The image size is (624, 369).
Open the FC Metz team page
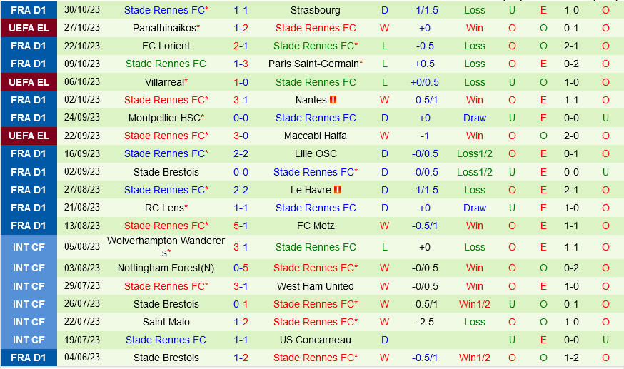coord(316,226)
